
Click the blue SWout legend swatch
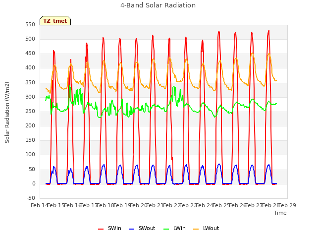pyautogui.click(x=131, y=229)
